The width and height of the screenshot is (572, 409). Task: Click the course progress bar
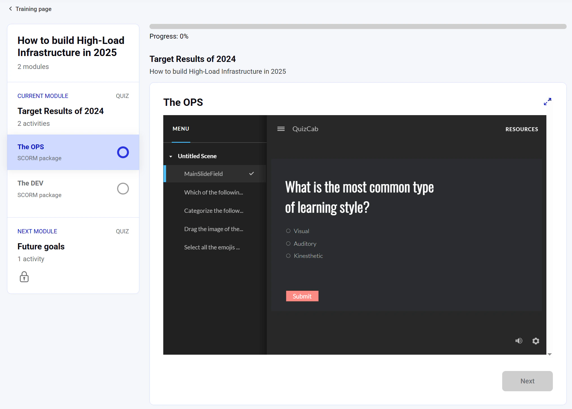[358, 26]
